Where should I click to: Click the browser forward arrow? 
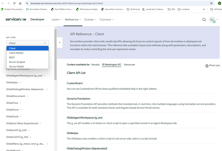click(8, 3)
